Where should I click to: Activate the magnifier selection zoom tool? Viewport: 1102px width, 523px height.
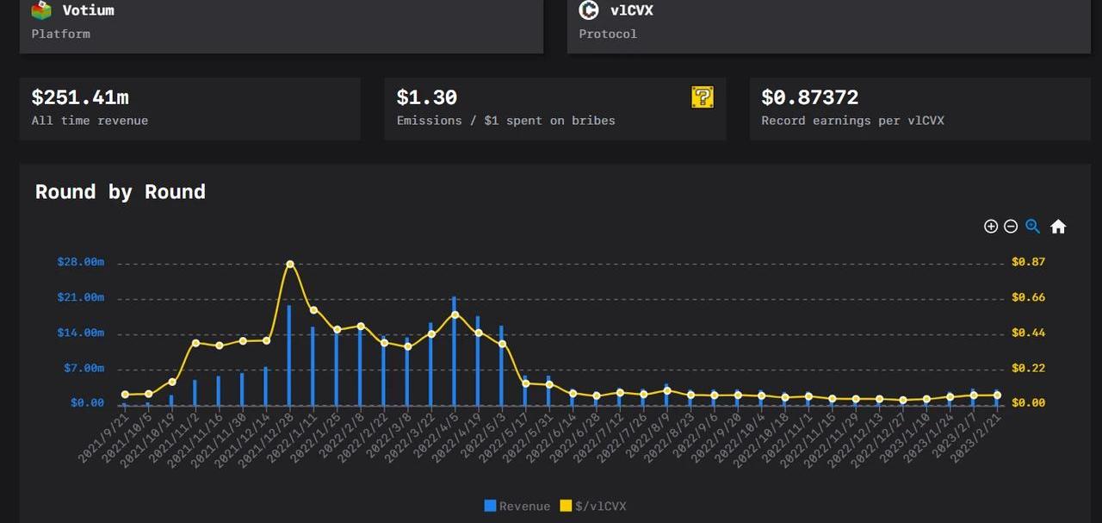tap(1032, 227)
